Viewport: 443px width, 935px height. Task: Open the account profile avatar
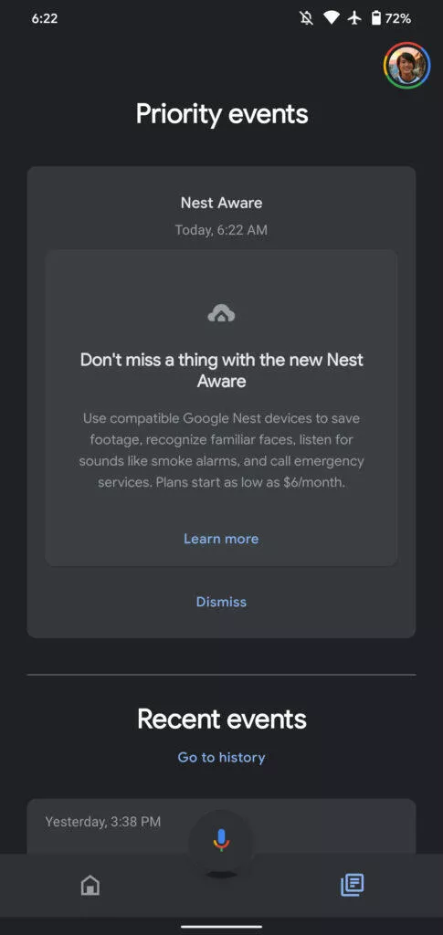[406, 66]
